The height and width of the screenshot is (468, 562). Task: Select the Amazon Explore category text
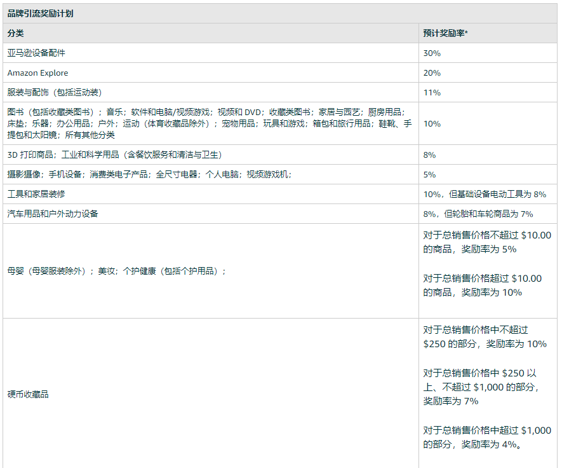click(37, 72)
